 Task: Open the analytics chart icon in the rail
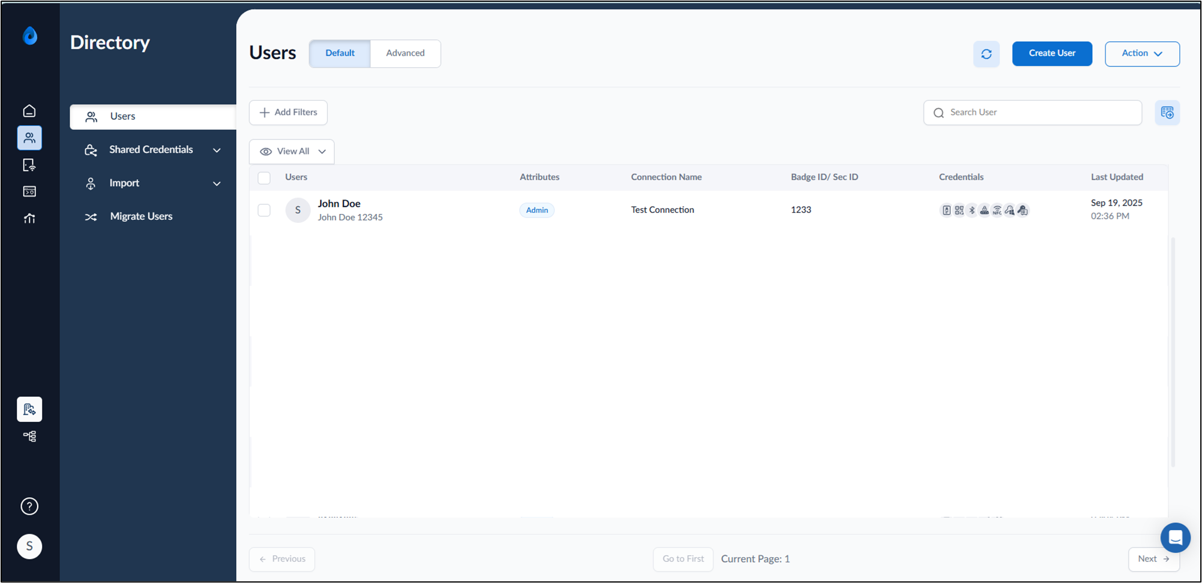[x=29, y=218]
